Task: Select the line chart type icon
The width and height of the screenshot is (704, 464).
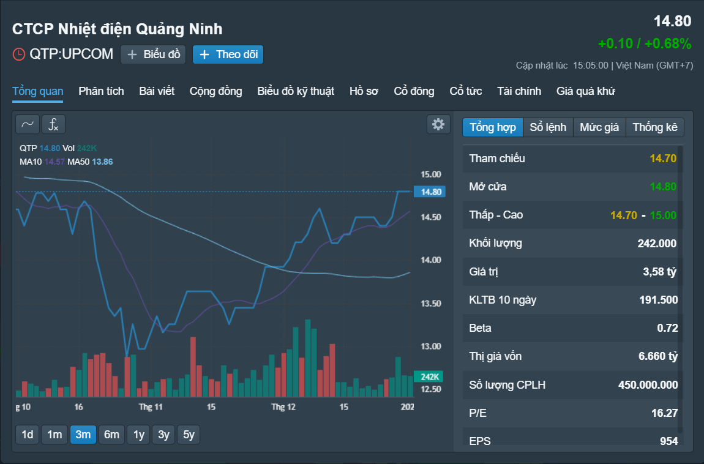Action: click(28, 124)
